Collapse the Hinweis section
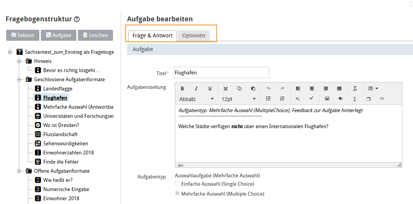The height and width of the screenshot is (204, 413). point(19,61)
